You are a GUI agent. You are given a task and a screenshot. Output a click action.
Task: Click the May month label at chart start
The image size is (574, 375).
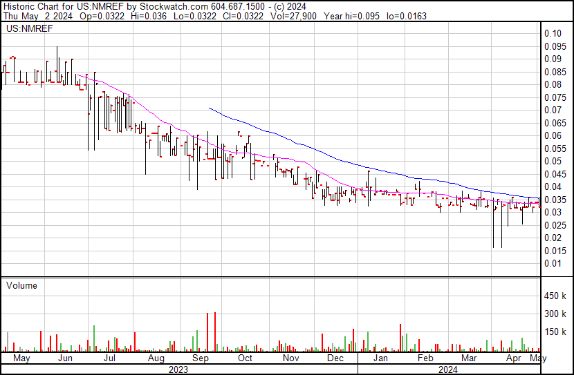21,358
